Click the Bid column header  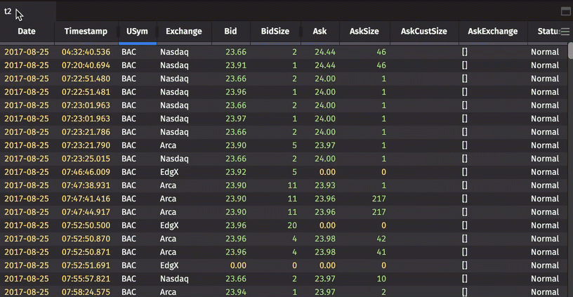coord(230,32)
